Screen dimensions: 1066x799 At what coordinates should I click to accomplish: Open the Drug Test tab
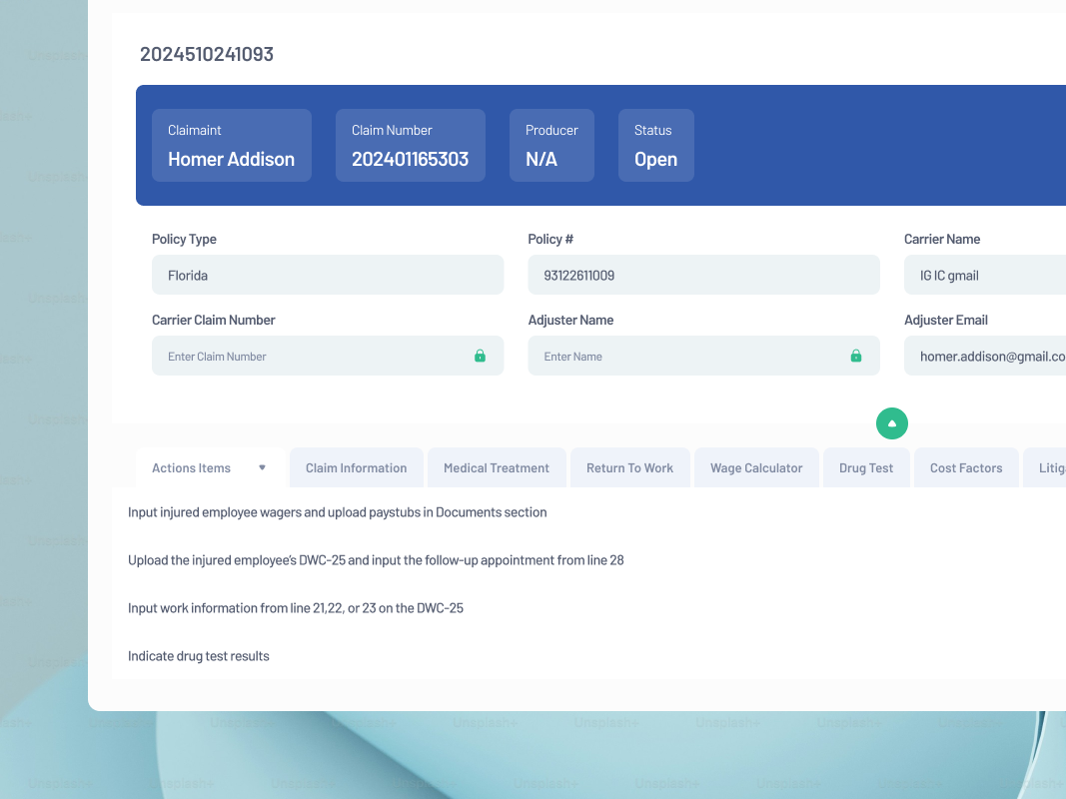(x=866, y=467)
